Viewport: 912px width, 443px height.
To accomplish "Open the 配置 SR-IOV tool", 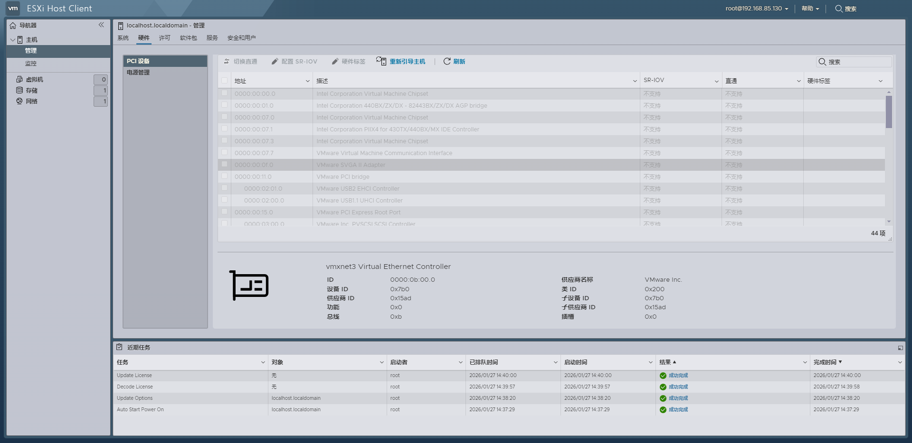I will click(x=294, y=61).
